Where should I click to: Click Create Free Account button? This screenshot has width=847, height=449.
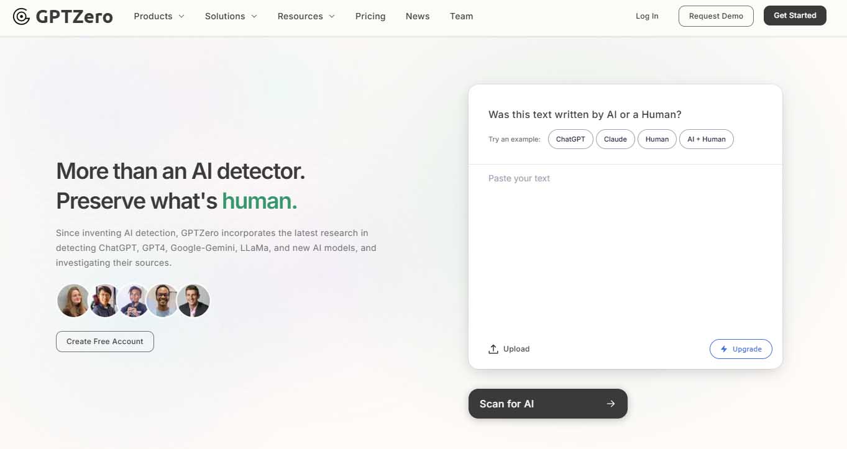click(105, 342)
